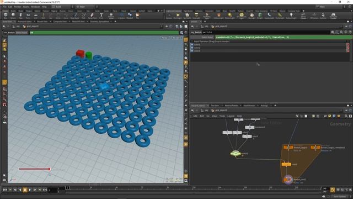Add a Caustic Light from the shelf
Viewport: 353px width, 199px height.
pos(269,15)
